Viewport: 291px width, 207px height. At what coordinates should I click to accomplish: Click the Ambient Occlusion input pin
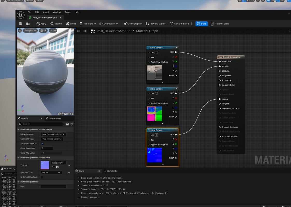[220, 127]
